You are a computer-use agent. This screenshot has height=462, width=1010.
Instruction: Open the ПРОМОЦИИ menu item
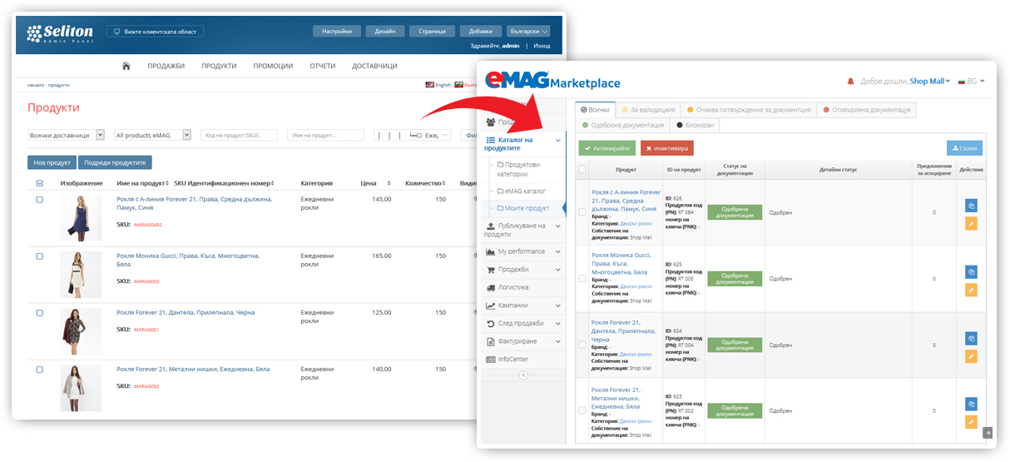pyautogui.click(x=273, y=66)
